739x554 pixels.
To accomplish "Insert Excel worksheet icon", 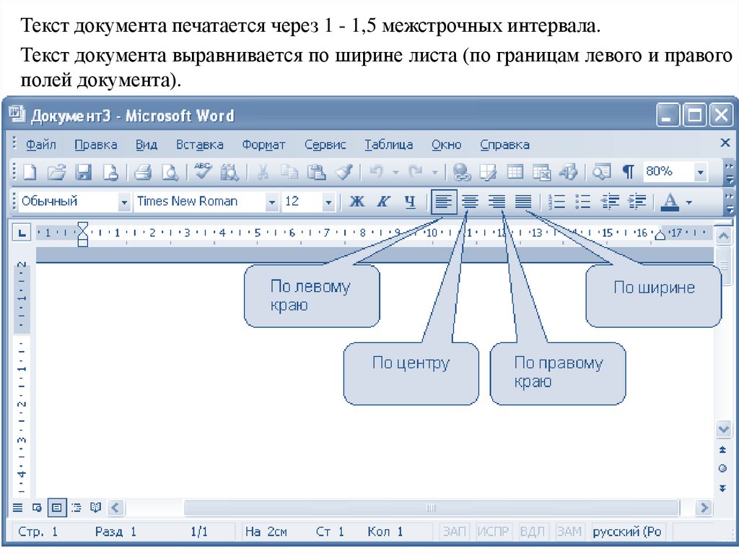I will (541, 172).
